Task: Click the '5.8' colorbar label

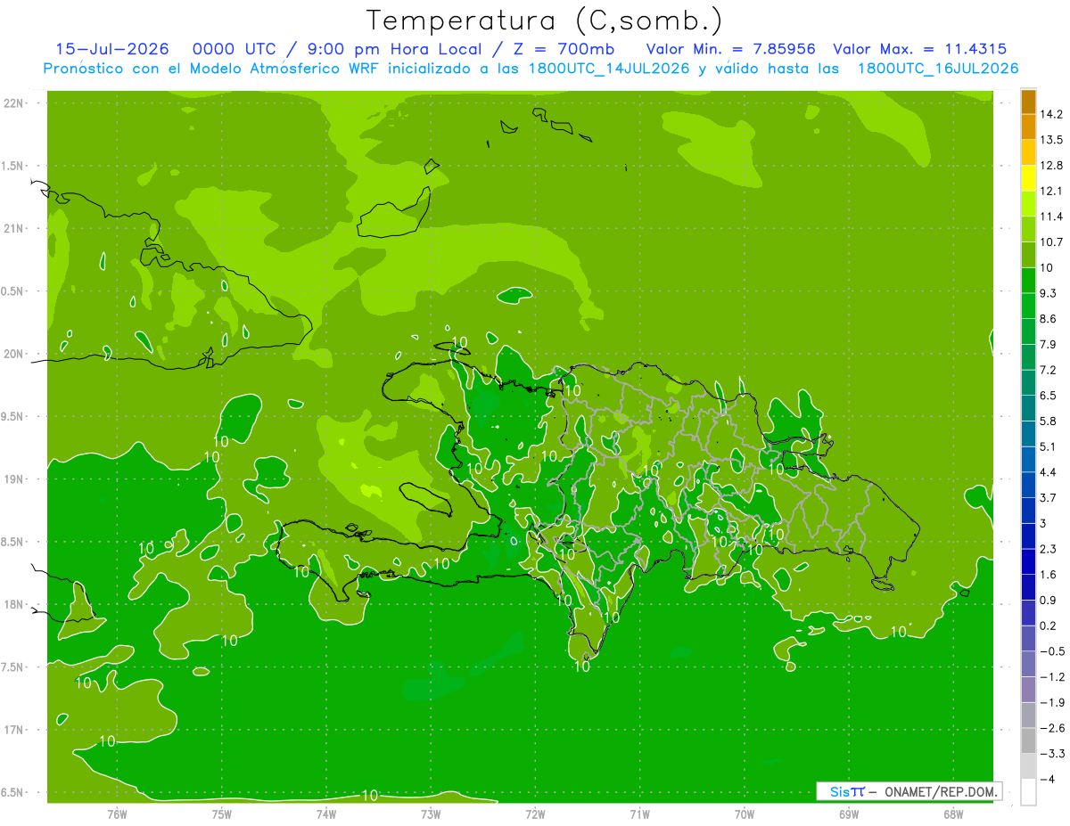Action: (x=1049, y=421)
